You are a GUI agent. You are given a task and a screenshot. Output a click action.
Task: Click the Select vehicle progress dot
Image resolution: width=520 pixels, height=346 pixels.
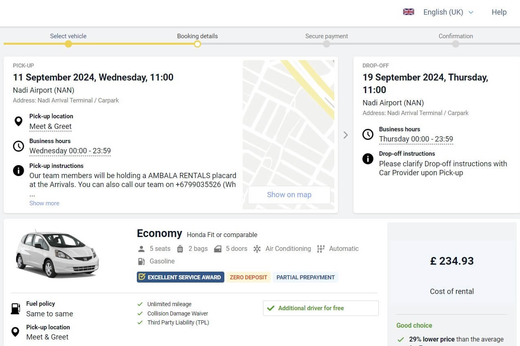click(x=68, y=44)
